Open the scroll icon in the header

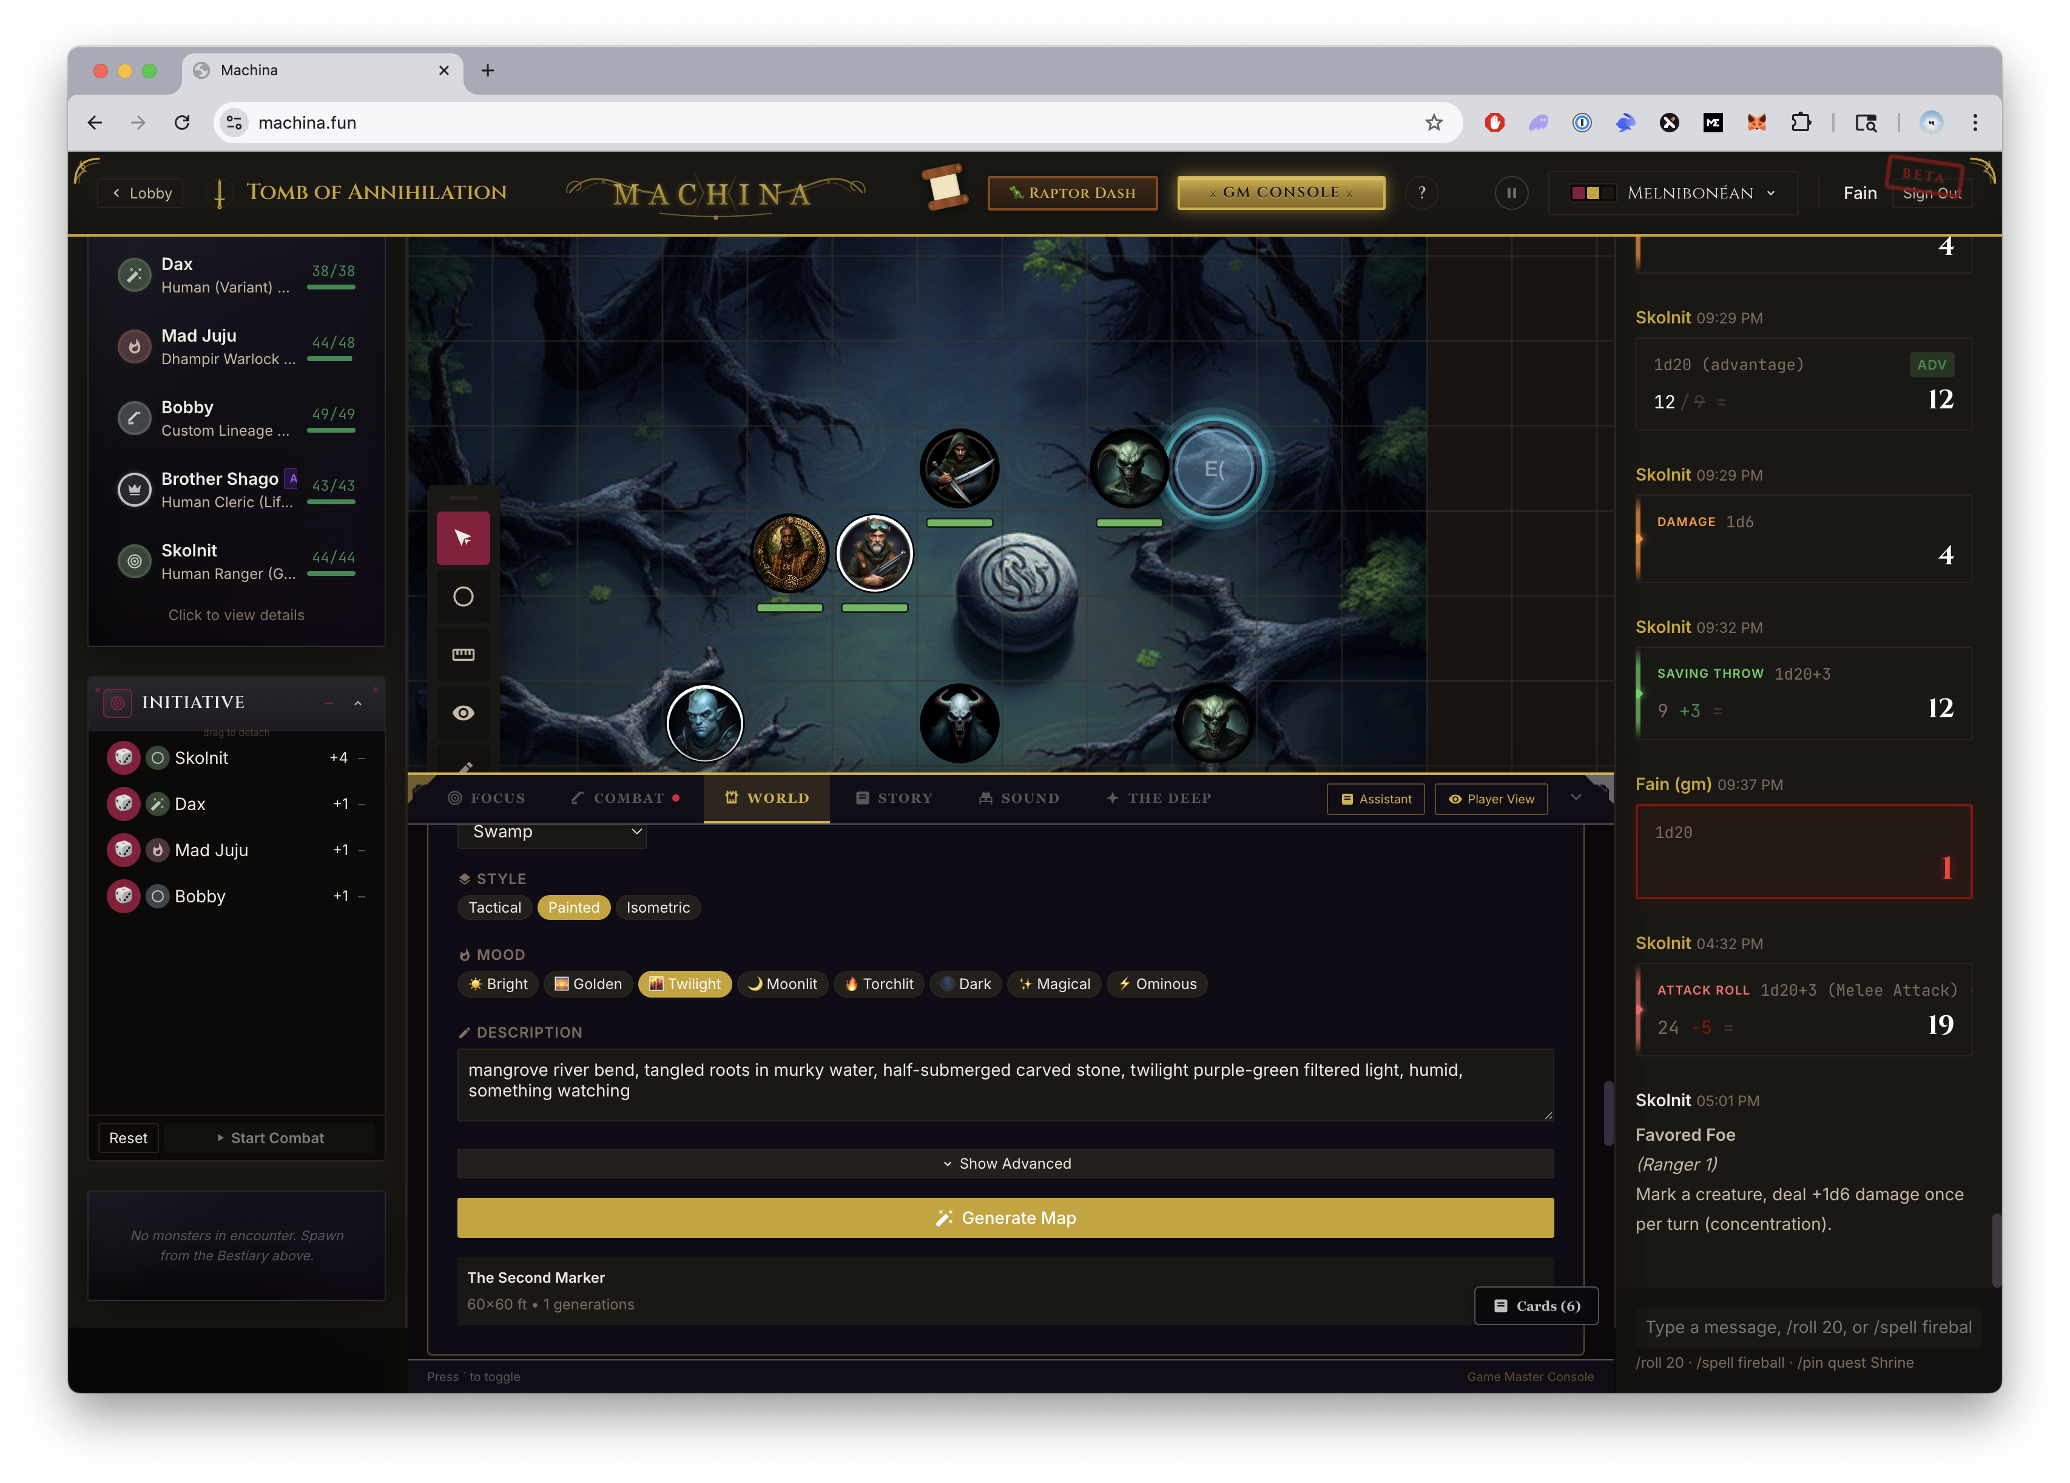pos(944,188)
